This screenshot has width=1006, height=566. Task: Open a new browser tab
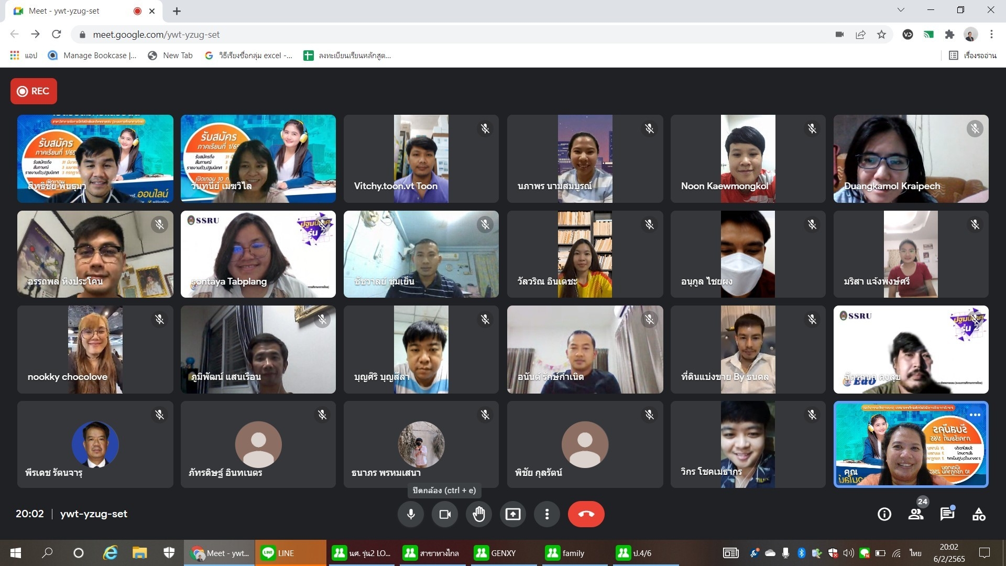(x=177, y=11)
